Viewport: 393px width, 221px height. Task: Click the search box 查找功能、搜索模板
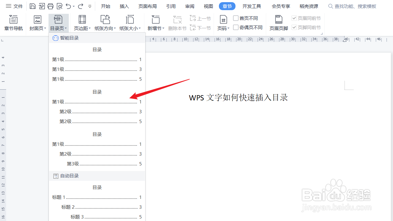point(352,6)
